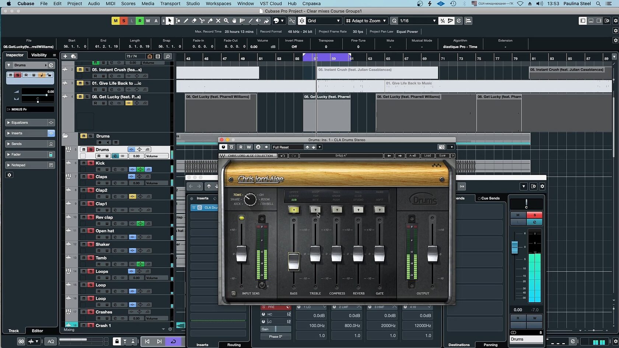Viewport: 619px width, 348px height.
Task: Open the VST Cloud menu
Action: [x=271, y=4]
